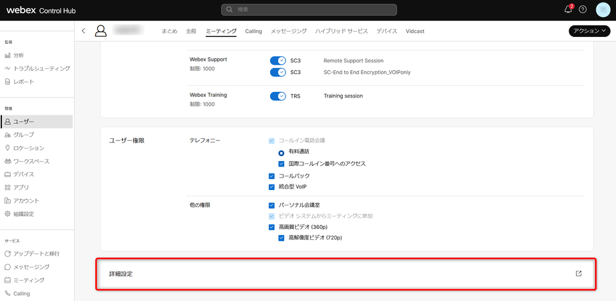Screen dimensions: 616x301
Task: Uncheck the 統合型 VoIP checkbox
Action: click(x=271, y=187)
